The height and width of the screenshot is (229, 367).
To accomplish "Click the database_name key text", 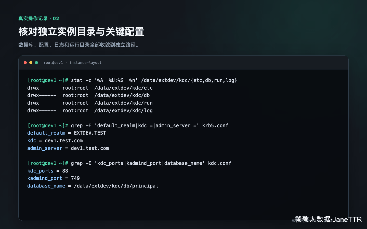I will pos(46,186).
